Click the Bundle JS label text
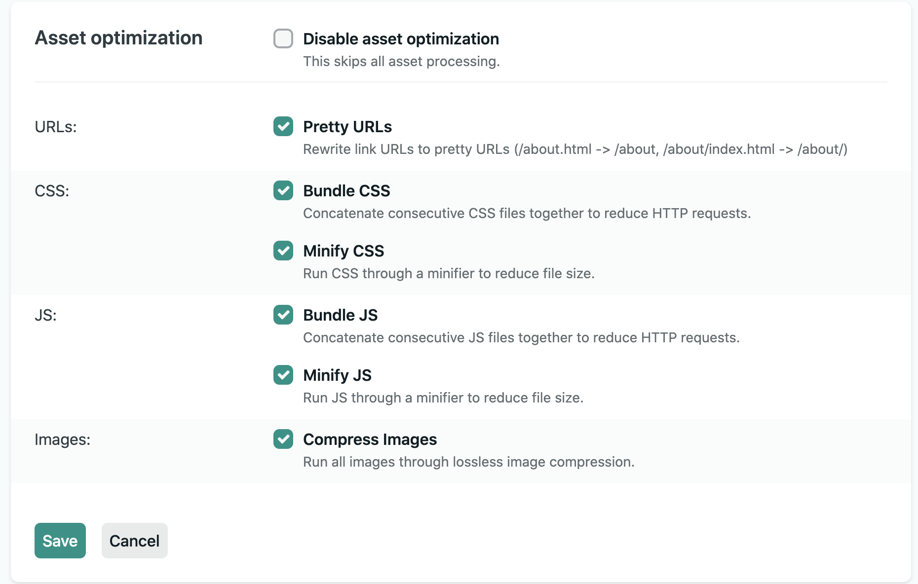Image resolution: width=918 pixels, height=584 pixels. pyautogui.click(x=341, y=315)
